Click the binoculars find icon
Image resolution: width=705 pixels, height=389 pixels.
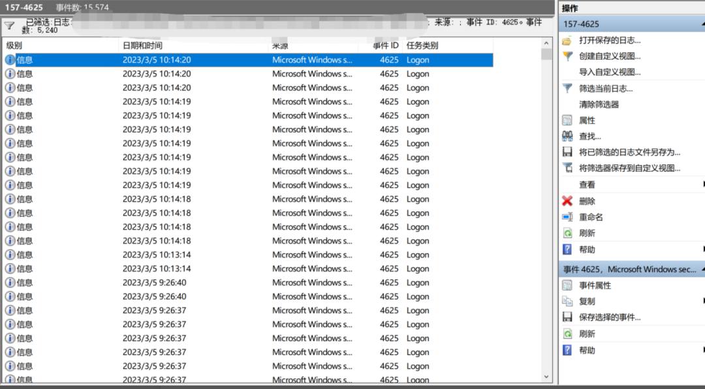point(567,136)
